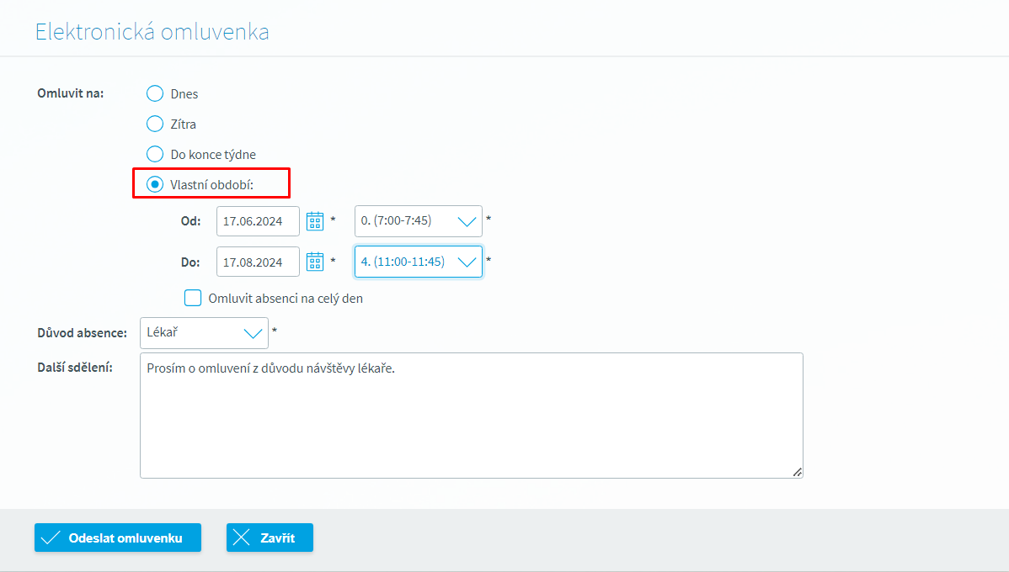Open the Do lesson time dropdown

coord(418,262)
